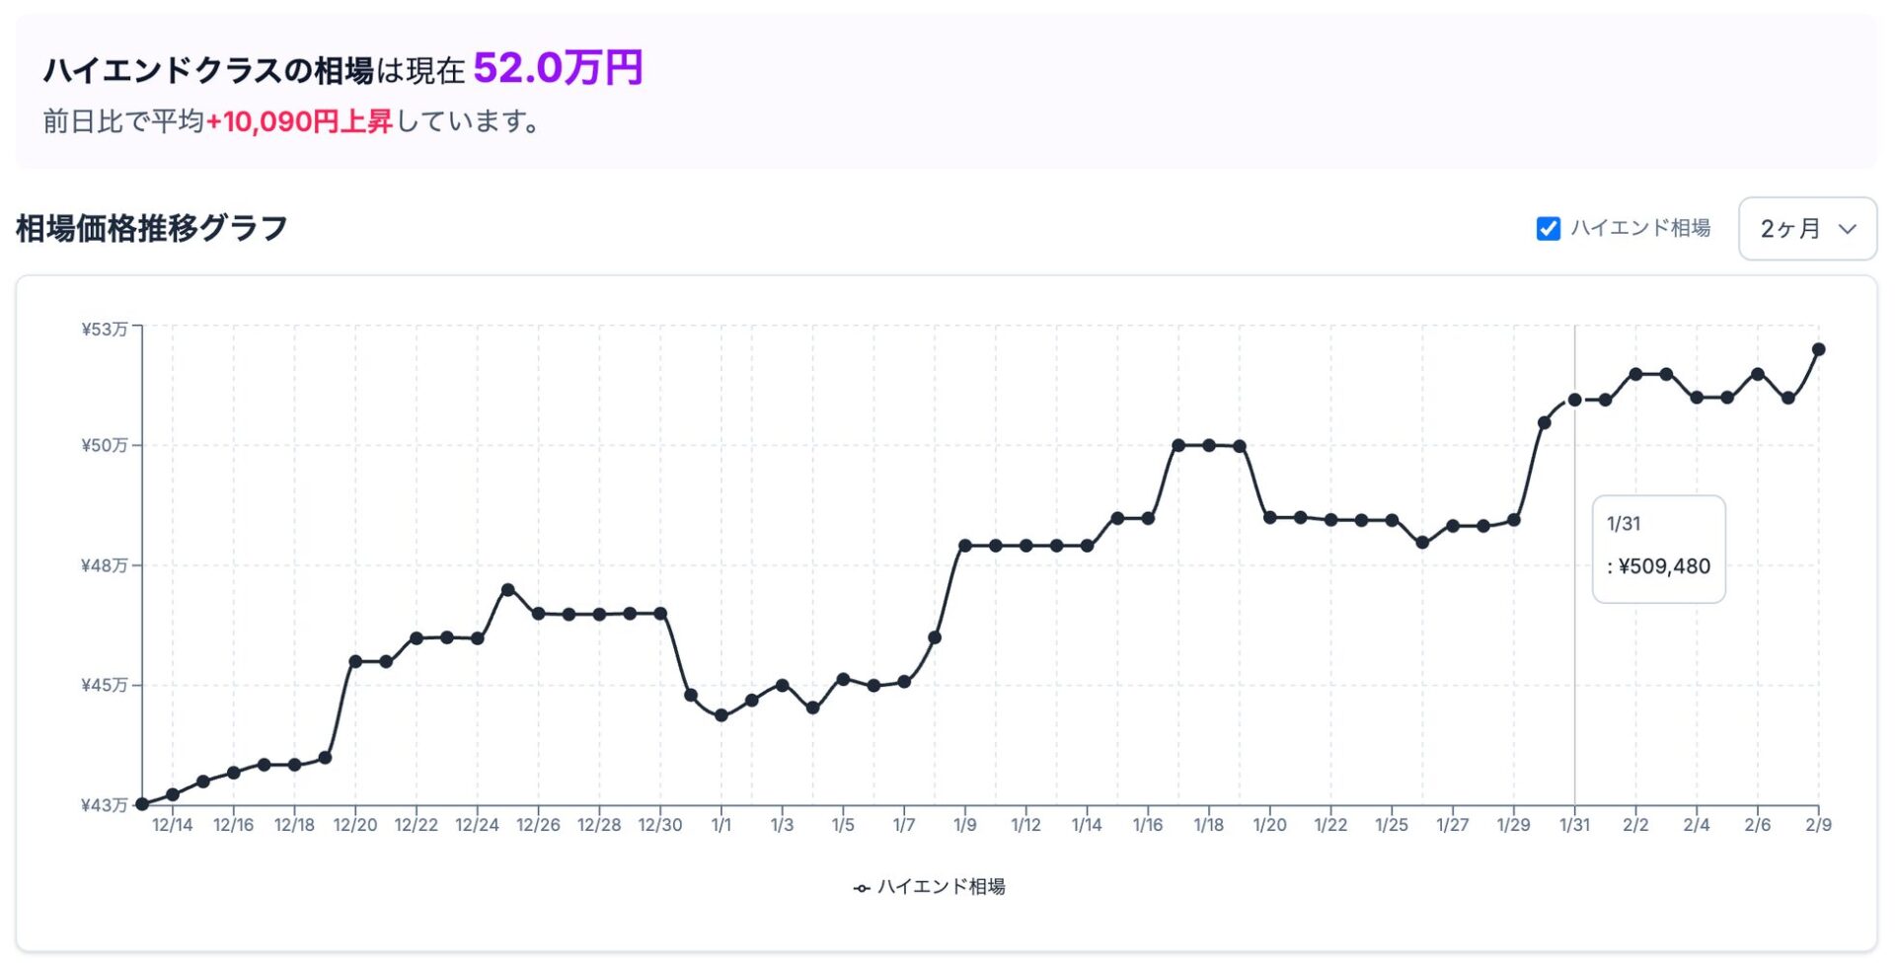Open the 2ヶ月 period dropdown
1895x969 pixels.
pyautogui.click(x=1807, y=229)
